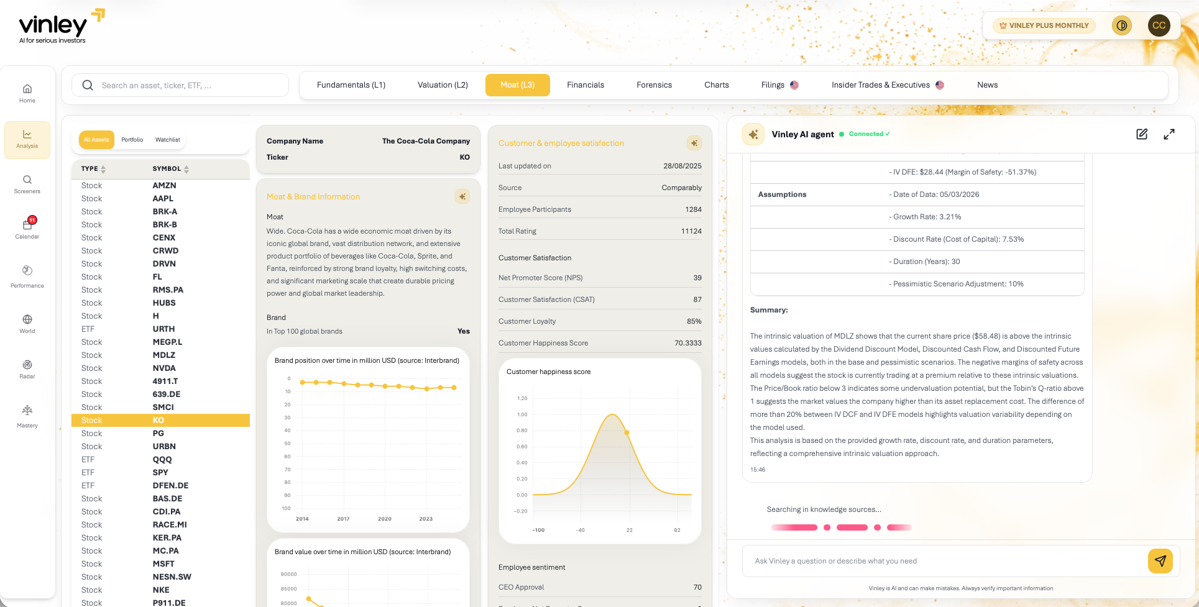Open the Mastery sidebar section

27,415
